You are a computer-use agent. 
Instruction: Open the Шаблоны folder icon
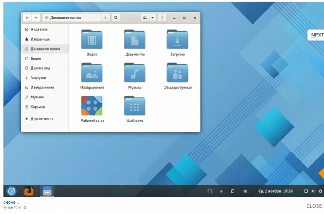[x=134, y=106]
